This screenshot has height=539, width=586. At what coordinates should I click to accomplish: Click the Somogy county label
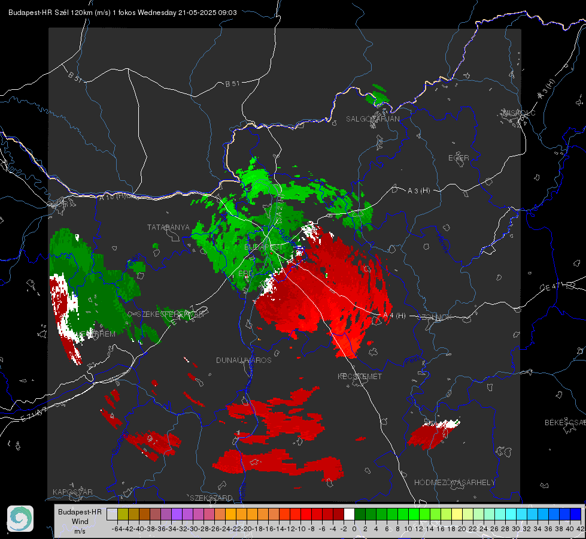[120, 443]
